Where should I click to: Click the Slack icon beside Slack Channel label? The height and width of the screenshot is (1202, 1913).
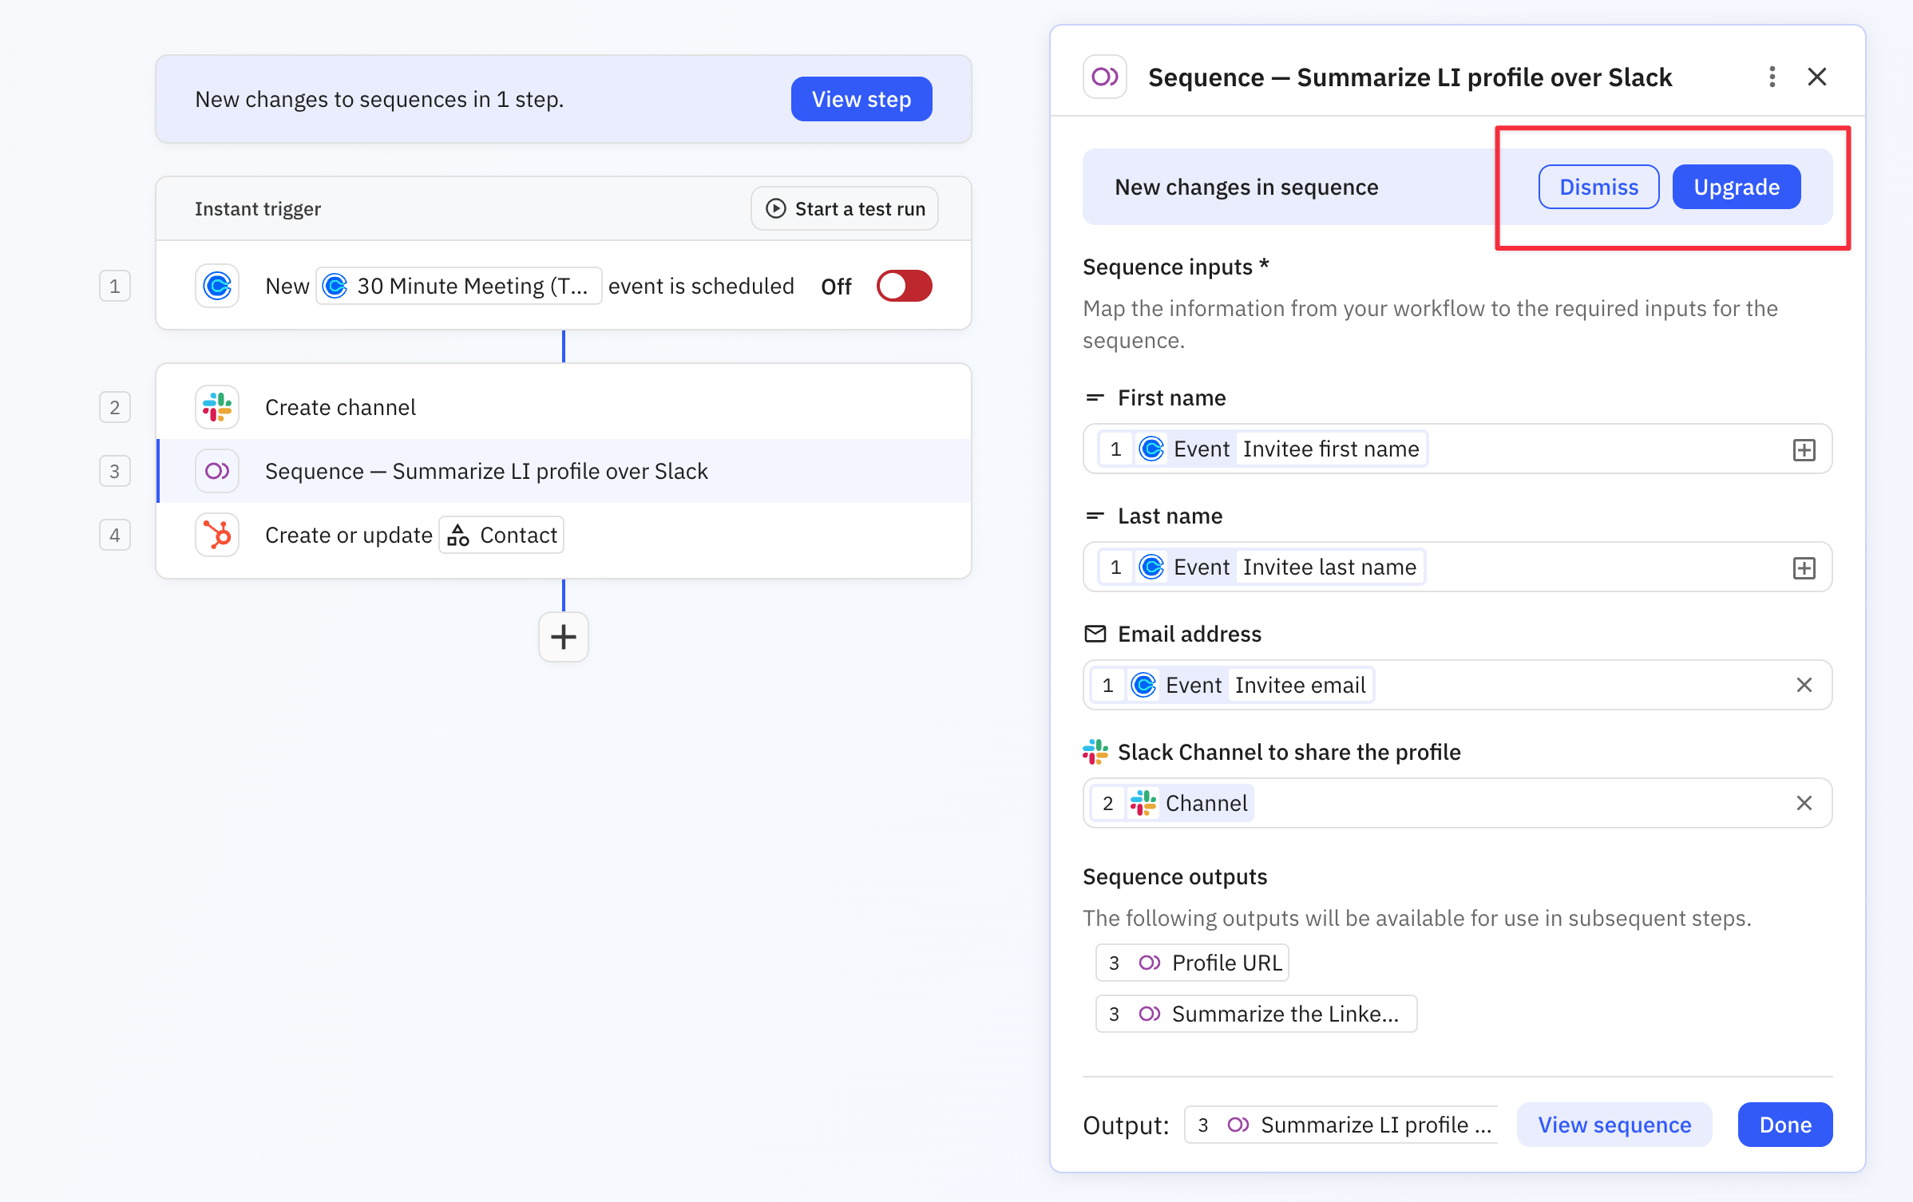[1095, 751]
